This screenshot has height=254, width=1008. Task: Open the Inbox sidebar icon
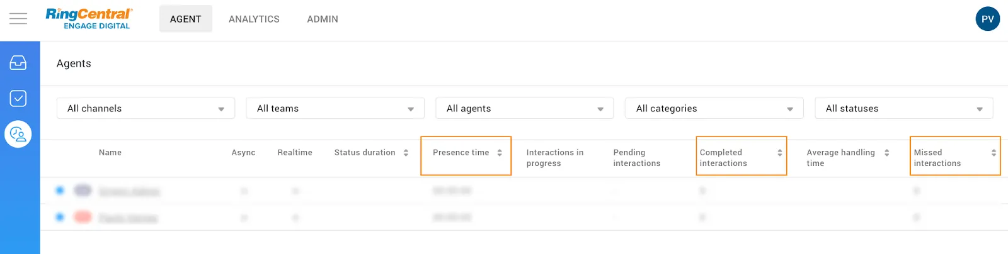pyautogui.click(x=18, y=62)
